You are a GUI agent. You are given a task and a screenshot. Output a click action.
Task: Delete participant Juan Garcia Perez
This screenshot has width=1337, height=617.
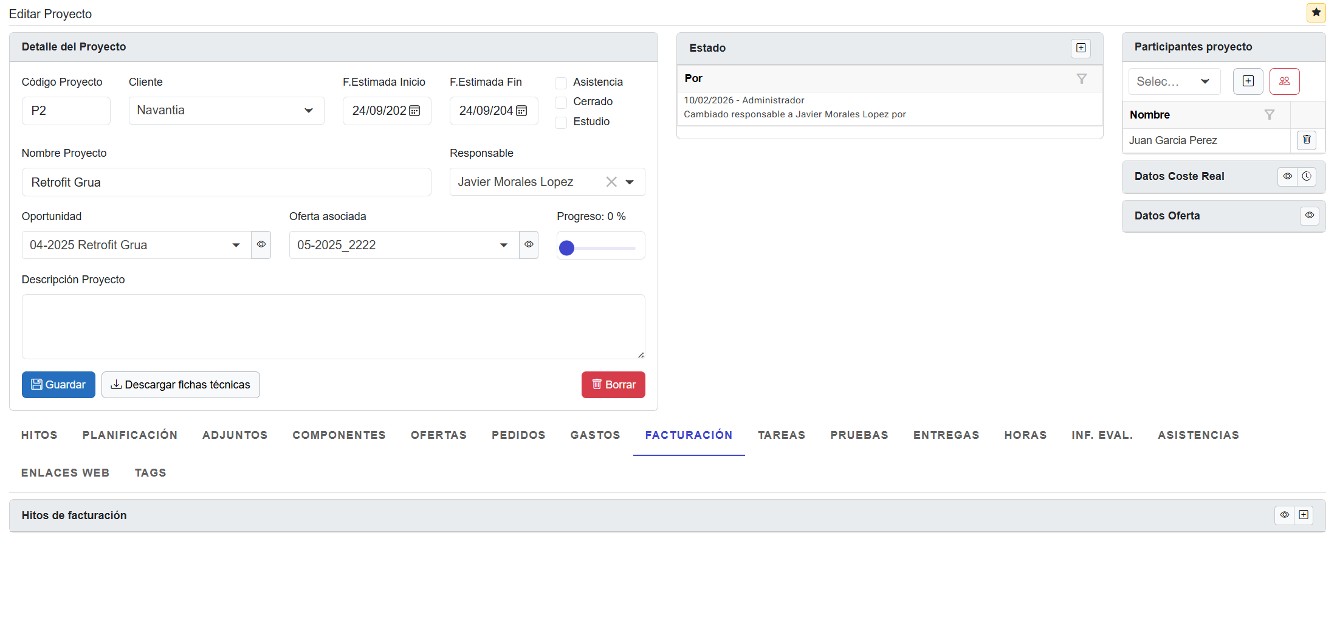(1306, 140)
